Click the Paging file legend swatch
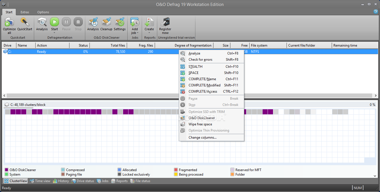The height and width of the screenshot is (192, 380). tap(63, 174)
